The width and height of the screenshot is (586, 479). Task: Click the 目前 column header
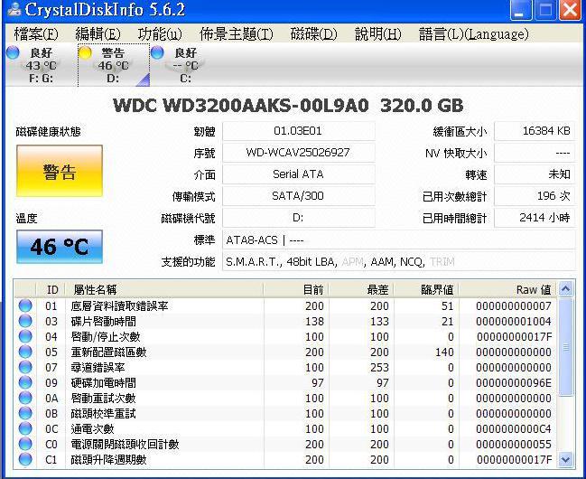point(296,289)
